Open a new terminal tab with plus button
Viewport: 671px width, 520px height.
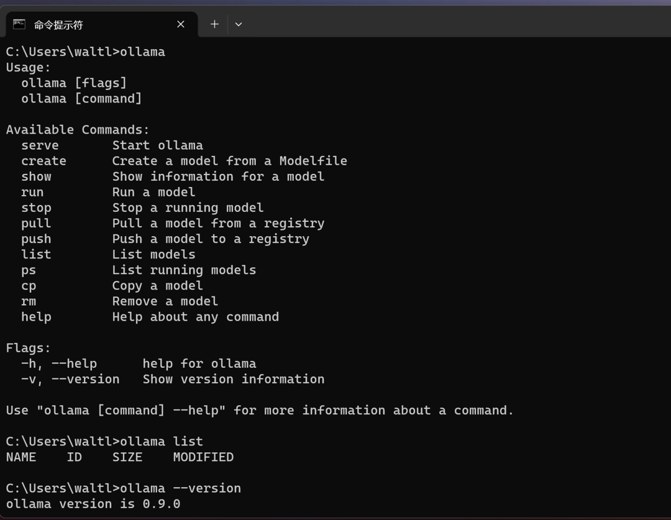(x=214, y=24)
